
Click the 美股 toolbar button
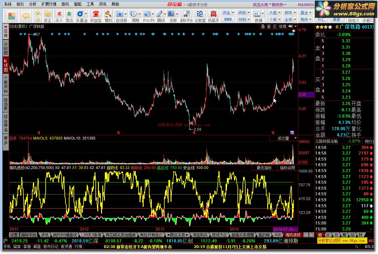(x=336, y=20)
